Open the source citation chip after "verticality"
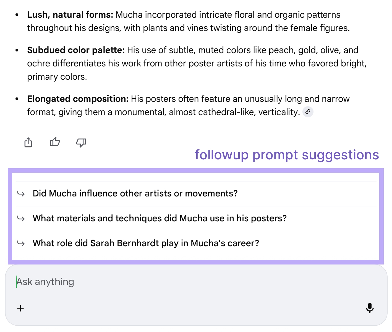392x332 pixels. (x=308, y=112)
